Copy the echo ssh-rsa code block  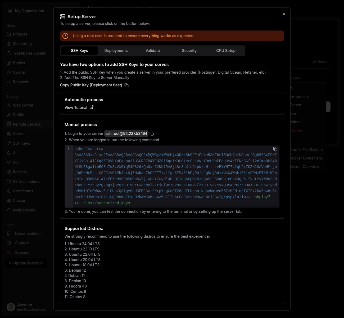click(275, 149)
